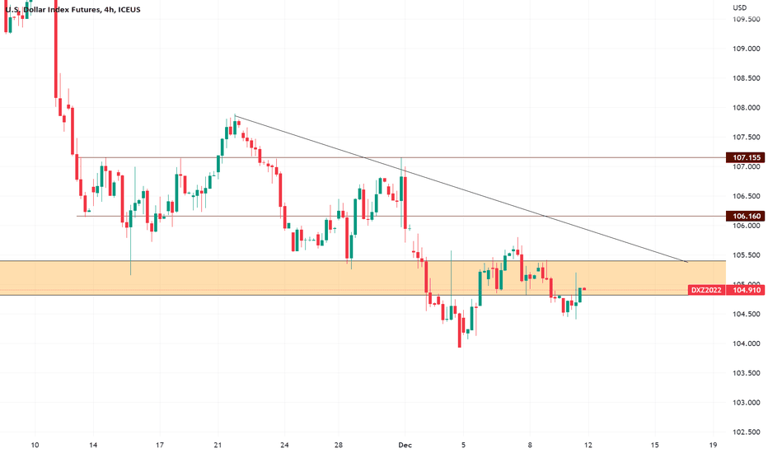Click the 107.155 horizontal resistance line
Viewport: 768px width, 453px height.
coord(400,157)
